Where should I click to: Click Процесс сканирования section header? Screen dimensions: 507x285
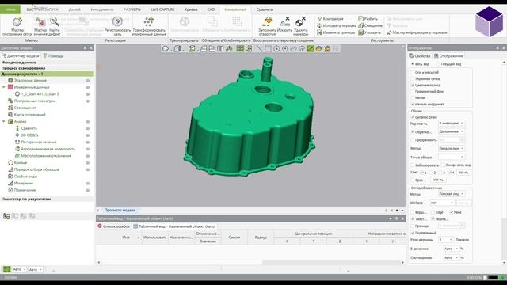click(23, 68)
